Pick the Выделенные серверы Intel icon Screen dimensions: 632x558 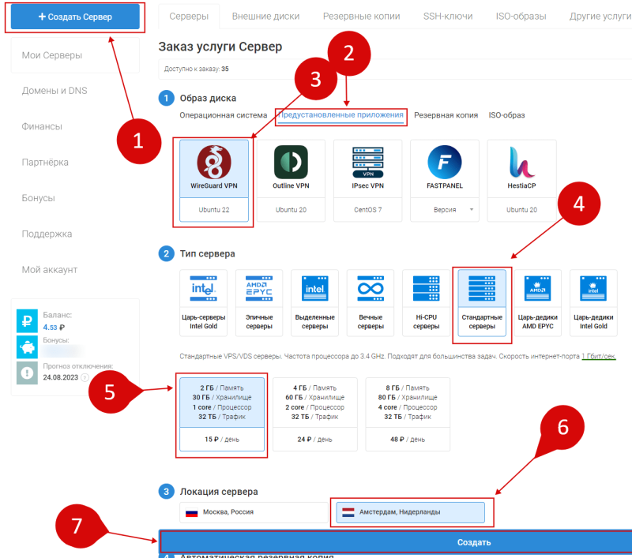314,288
